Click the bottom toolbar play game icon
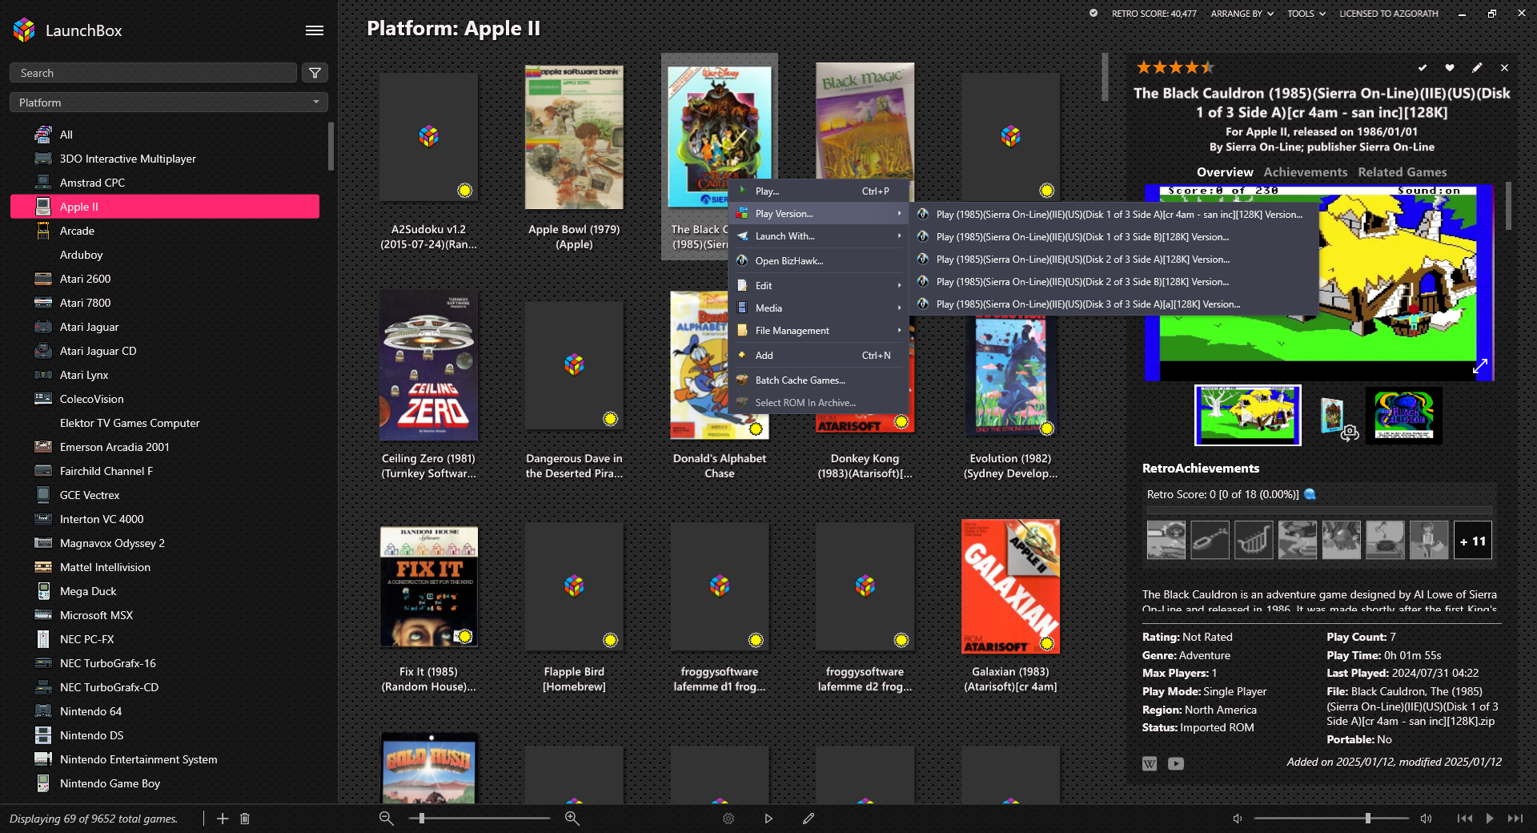This screenshot has height=833, width=1537. point(768,819)
